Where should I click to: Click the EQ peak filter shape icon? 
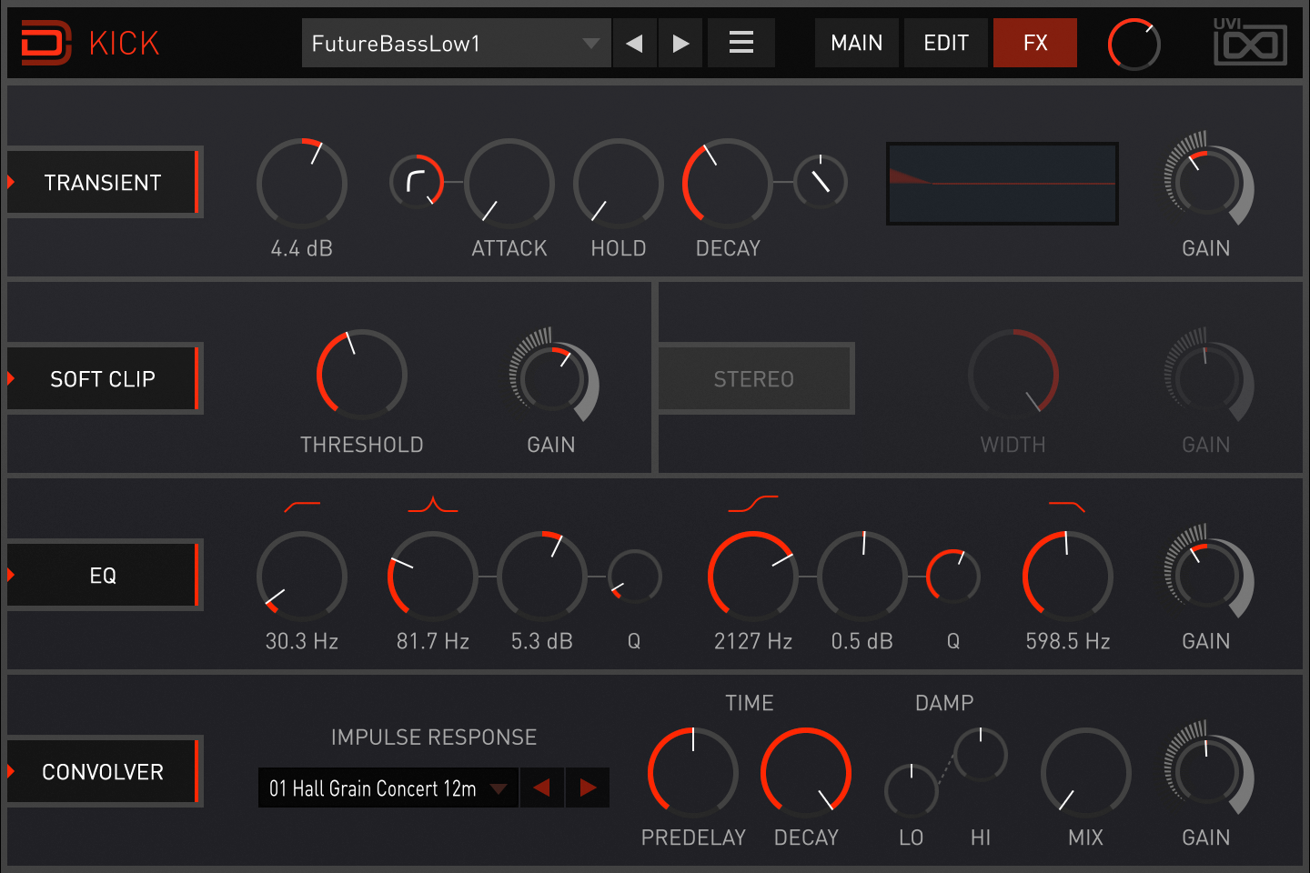(x=433, y=505)
